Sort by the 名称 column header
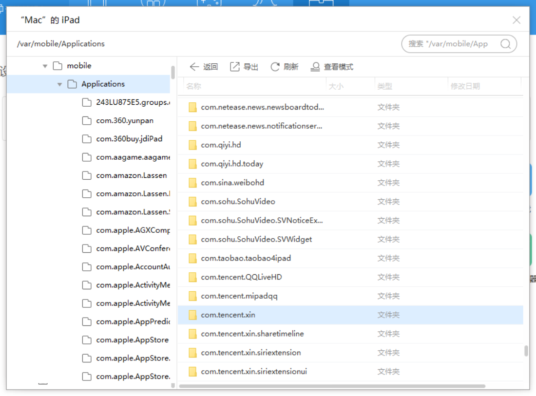The image size is (536, 396). 193,86
